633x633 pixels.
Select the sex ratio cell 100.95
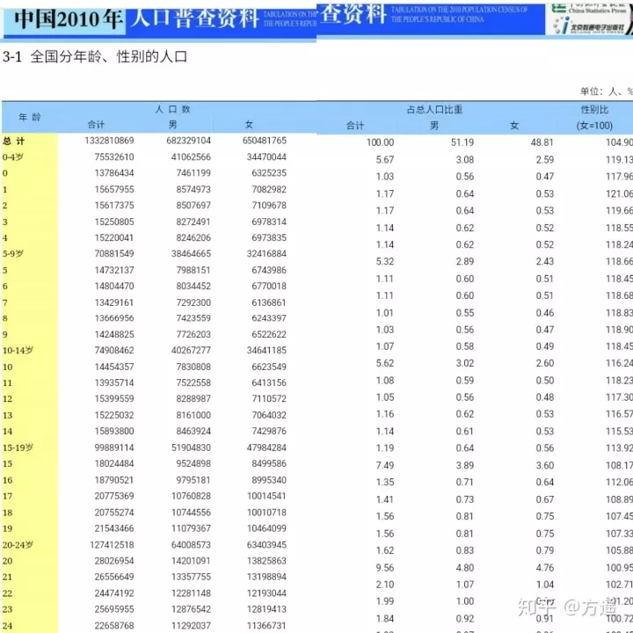[x=619, y=568]
